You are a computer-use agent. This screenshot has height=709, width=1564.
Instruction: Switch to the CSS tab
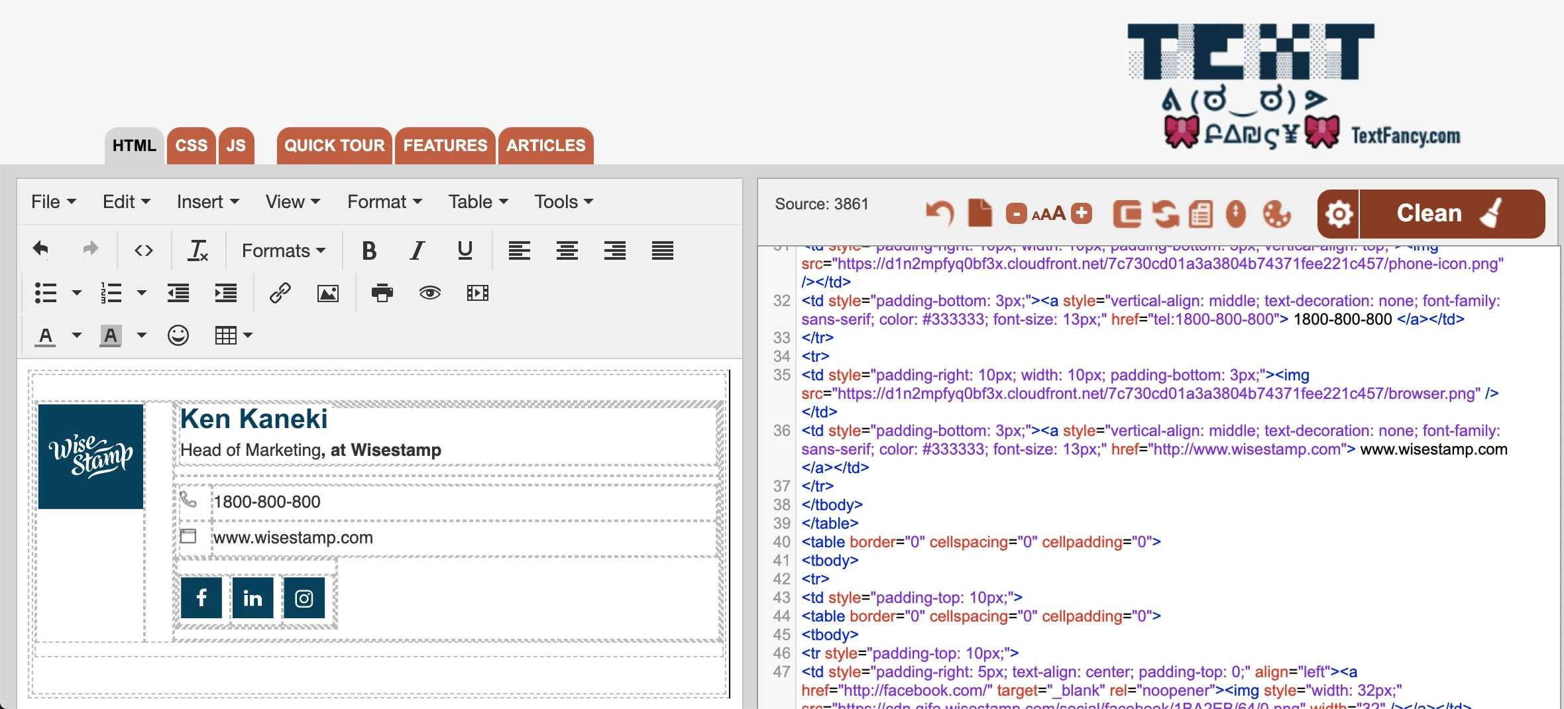(191, 145)
